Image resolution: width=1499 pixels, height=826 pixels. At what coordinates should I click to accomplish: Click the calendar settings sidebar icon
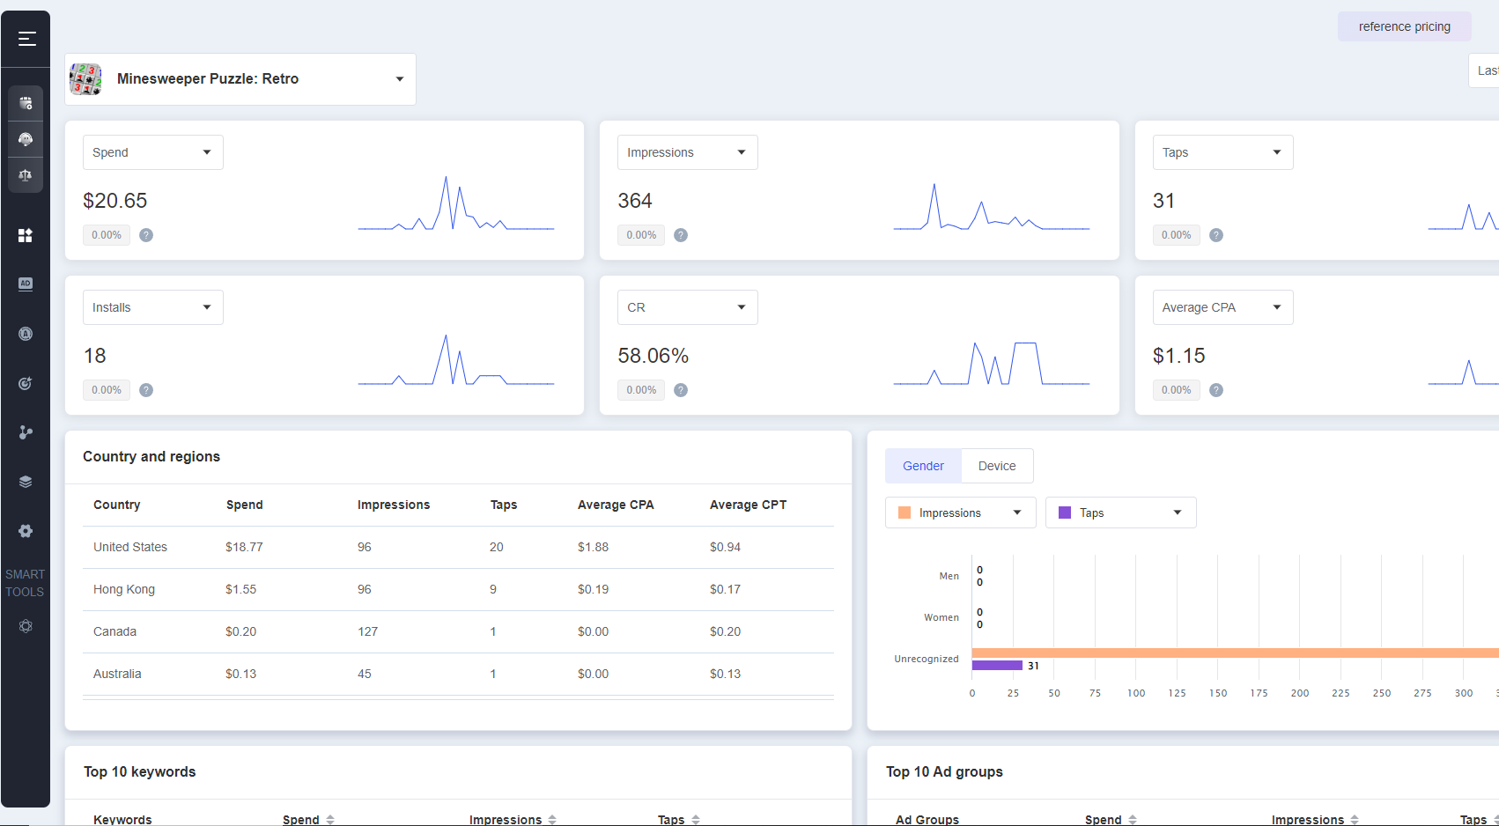tap(26, 103)
